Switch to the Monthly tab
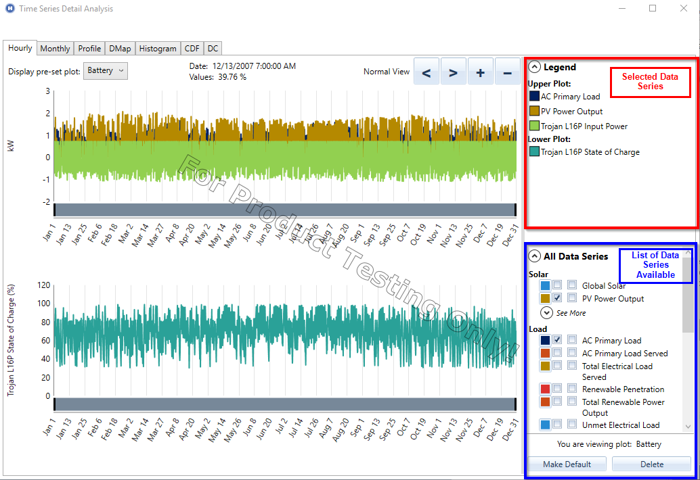 tap(55, 49)
